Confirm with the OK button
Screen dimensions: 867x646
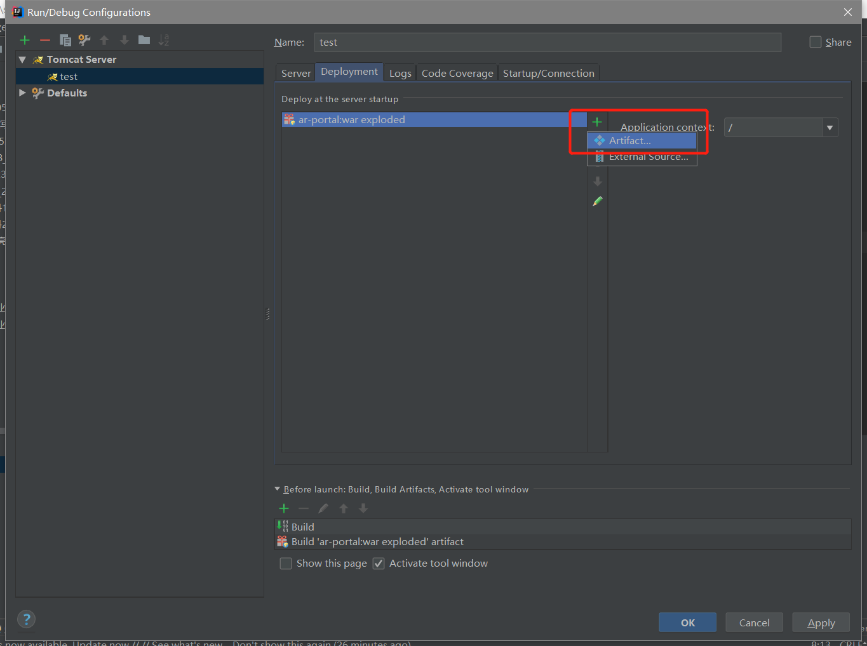(688, 623)
